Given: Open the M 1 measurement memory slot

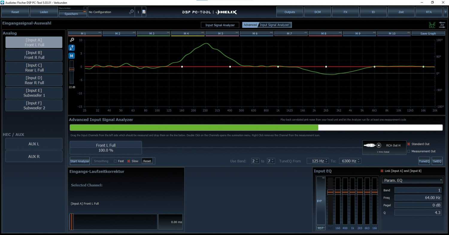Looking at the screenshot, I should pos(85,33).
